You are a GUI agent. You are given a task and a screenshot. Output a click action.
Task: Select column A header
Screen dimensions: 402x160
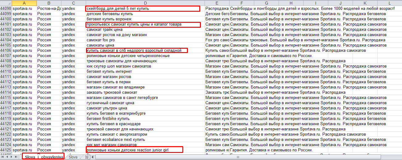tap(24, 3)
